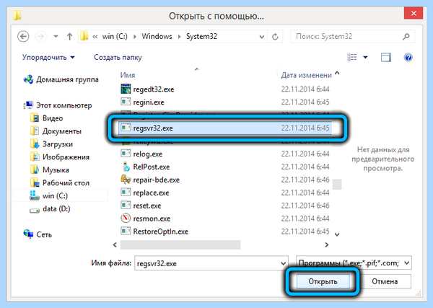
Task: Click the vertical scrollbar down arrow
Action: [x=337, y=234]
